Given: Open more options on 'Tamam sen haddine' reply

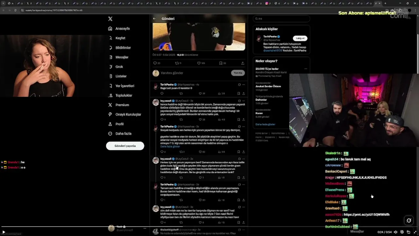Looking at the screenshot, I should tap(244, 185).
